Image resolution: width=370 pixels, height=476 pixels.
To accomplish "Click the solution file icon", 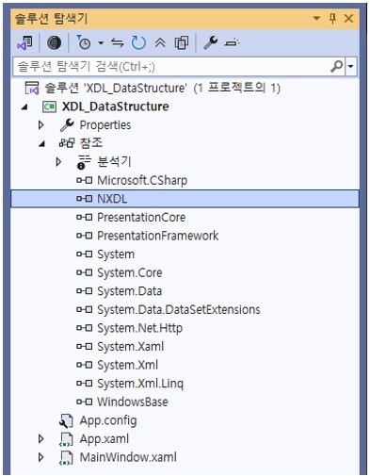I will click(32, 88).
